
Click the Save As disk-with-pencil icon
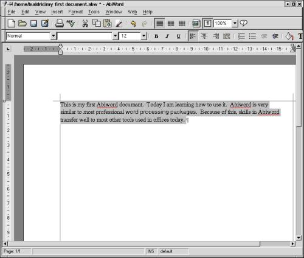[x=45, y=23]
